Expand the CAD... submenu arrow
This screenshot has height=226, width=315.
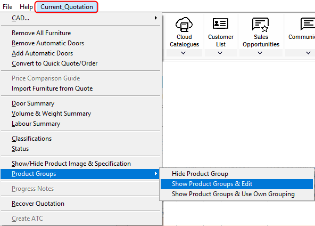[156, 18]
